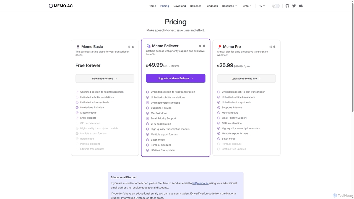Click Believer's Supports 1 device text
The width and height of the screenshot is (354, 199).
161,108
